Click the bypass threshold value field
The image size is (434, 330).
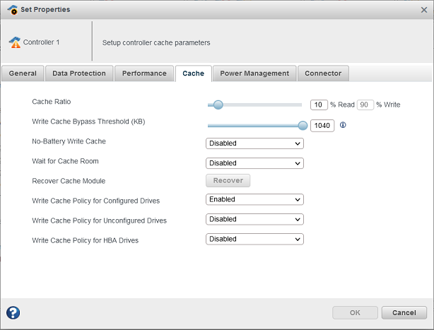[x=322, y=126]
